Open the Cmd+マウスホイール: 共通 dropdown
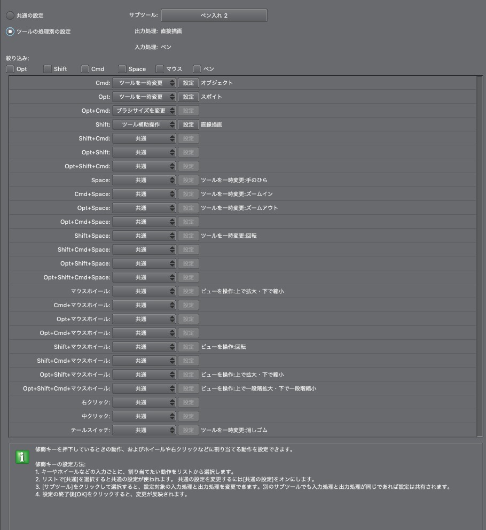 coord(144,305)
